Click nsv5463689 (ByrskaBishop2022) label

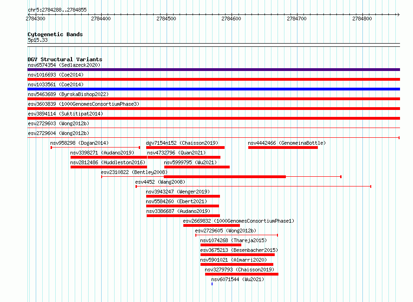pos(68,94)
